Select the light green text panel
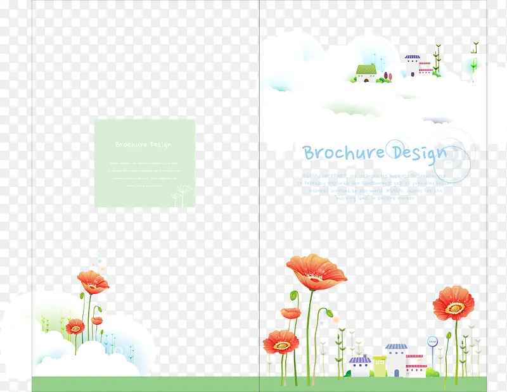The image size is (507, 392). tap(144, 163)
